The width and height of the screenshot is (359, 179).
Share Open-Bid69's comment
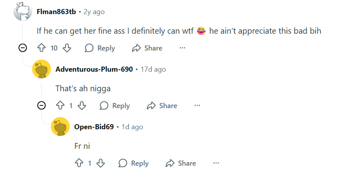pos(181,163)
